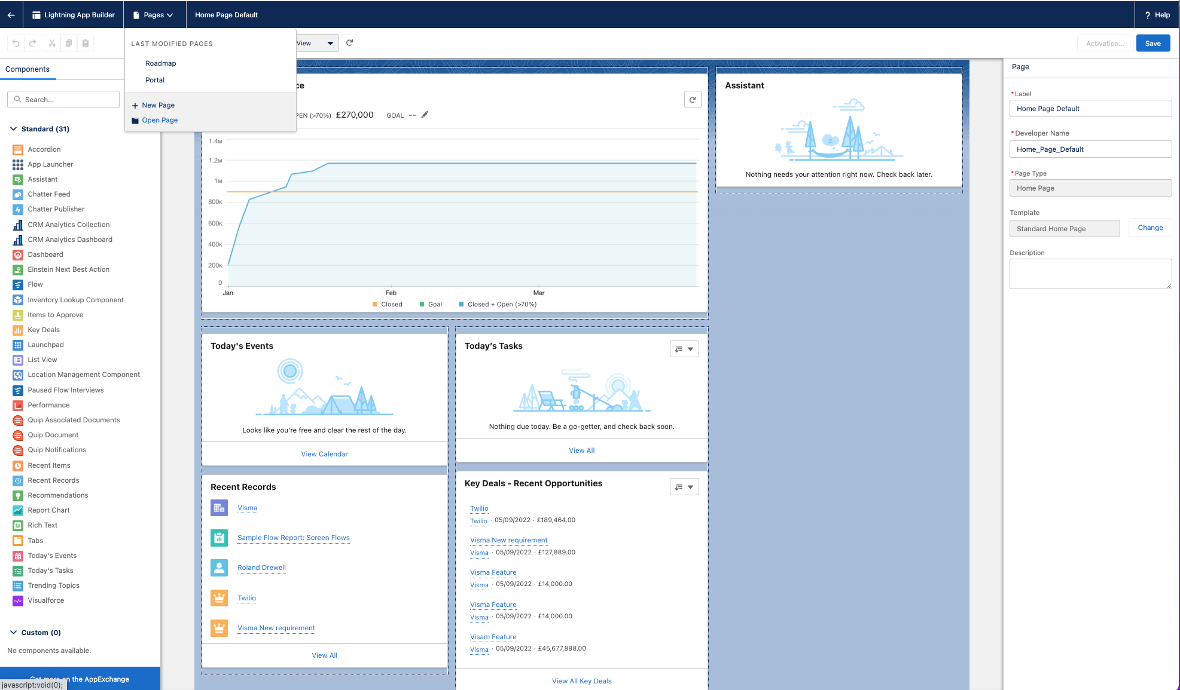The image size is (1180, 690).
Task: Click the Activation button
Action: point(1105,44)
